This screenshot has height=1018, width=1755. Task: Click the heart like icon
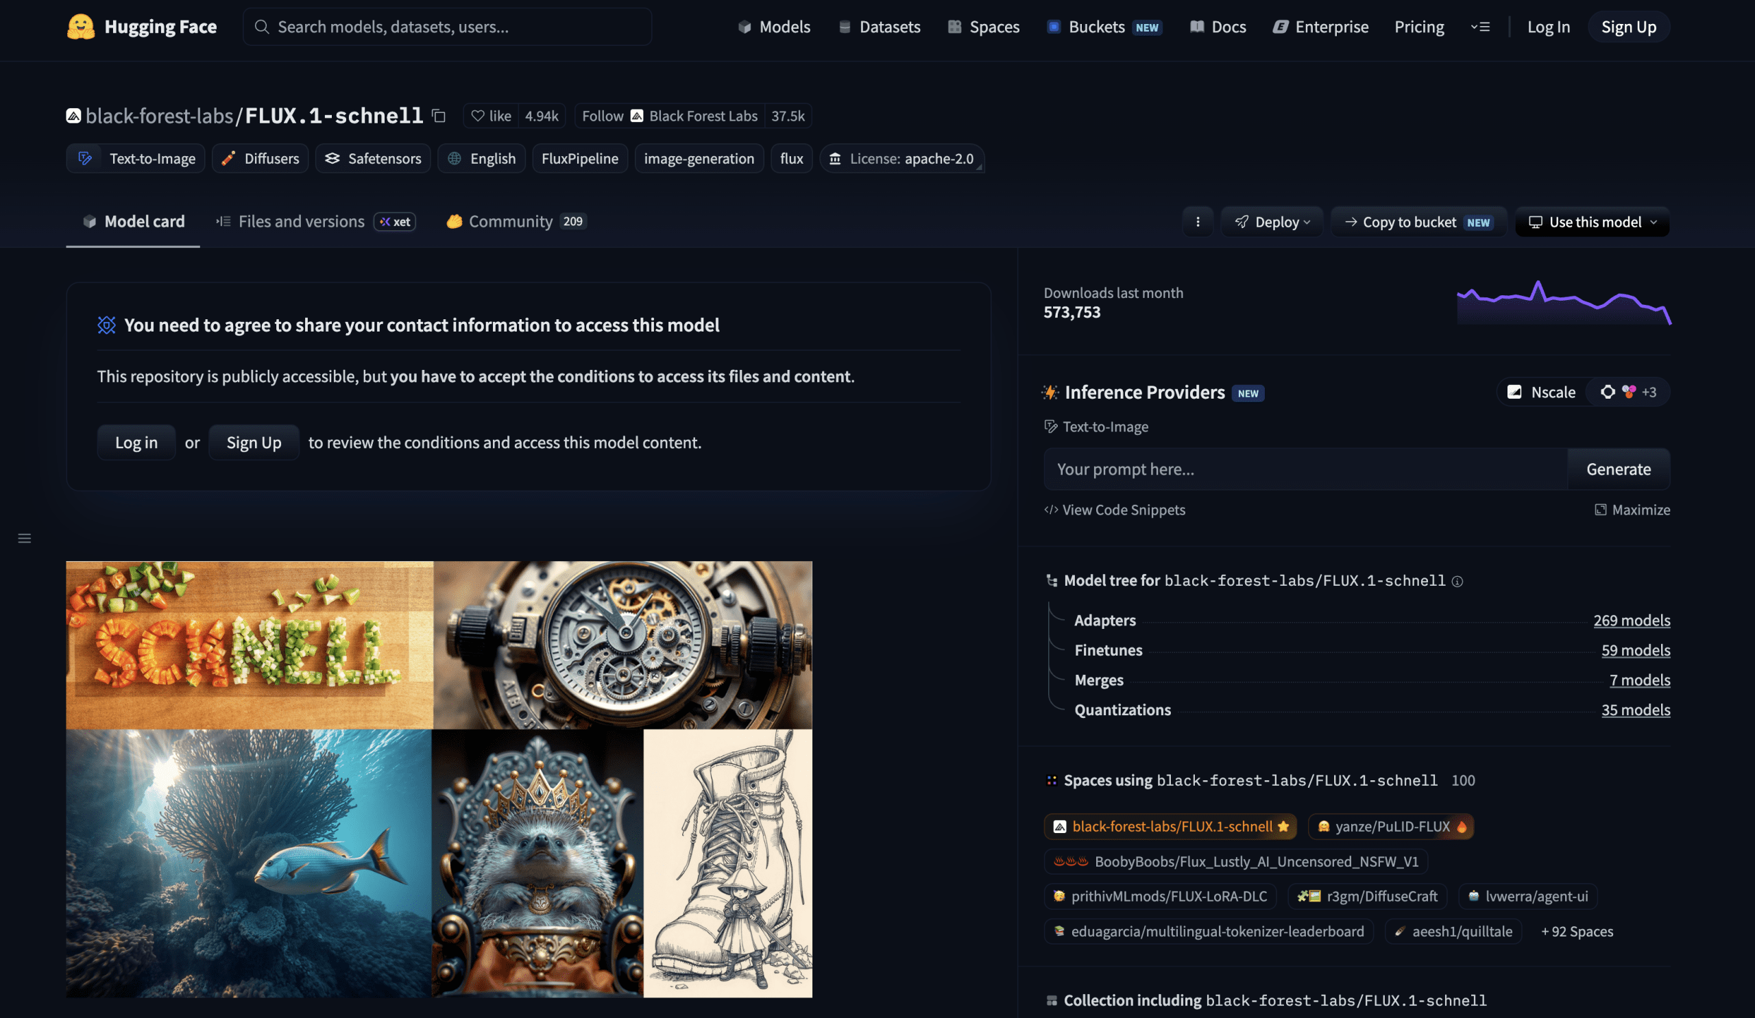pyautogui.click(x=478, y=116)
